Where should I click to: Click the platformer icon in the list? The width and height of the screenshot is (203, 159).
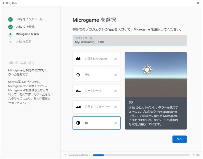(x=78, y=107)
